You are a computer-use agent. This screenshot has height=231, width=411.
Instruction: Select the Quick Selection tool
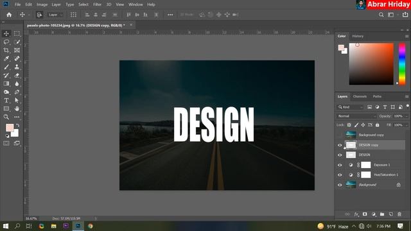[x=17, y=42]
